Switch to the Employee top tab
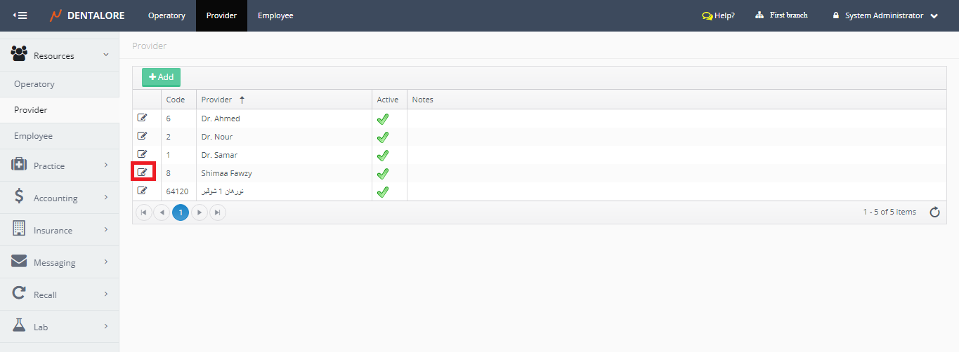The image size is (959, 352). click(x=275, y=15)
